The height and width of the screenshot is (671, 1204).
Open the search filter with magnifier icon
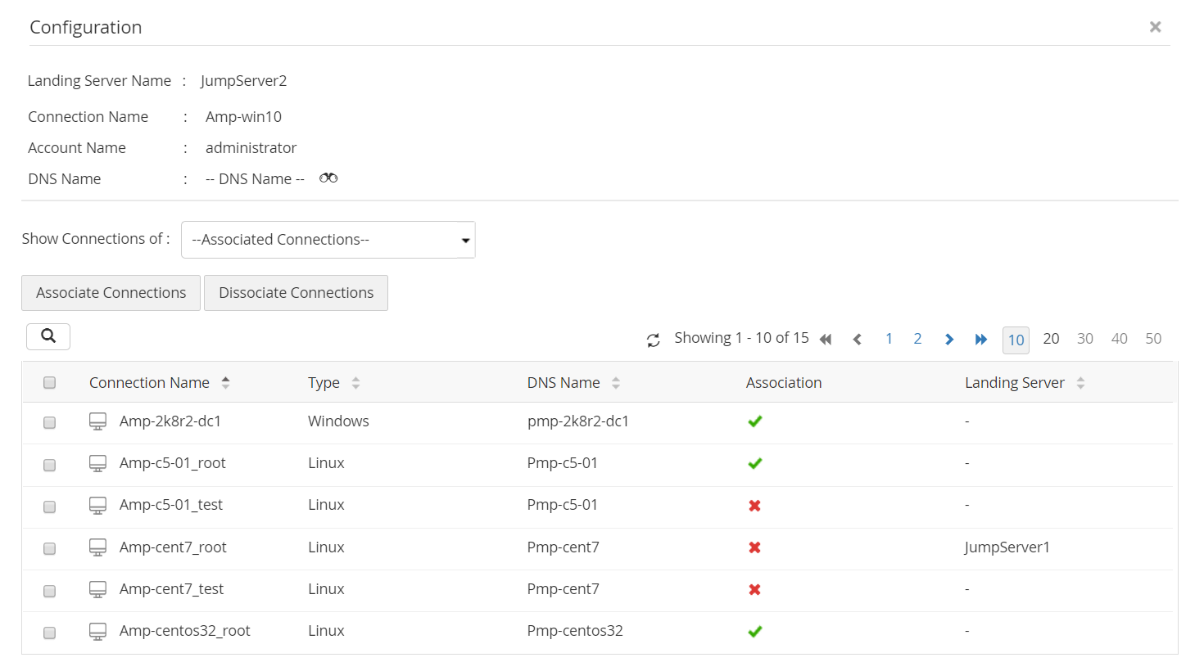point(48,335)
